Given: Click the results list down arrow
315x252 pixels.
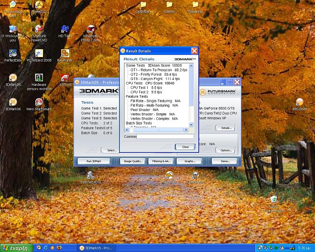Looking at the screenshot, I should (191, 125).
